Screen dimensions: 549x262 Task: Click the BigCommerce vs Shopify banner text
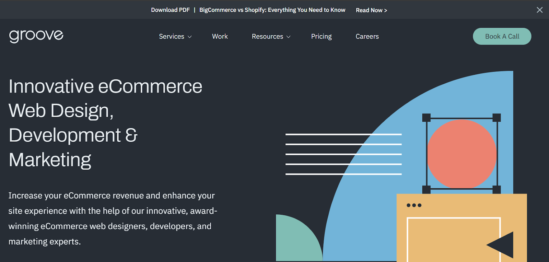click(272, 10)
